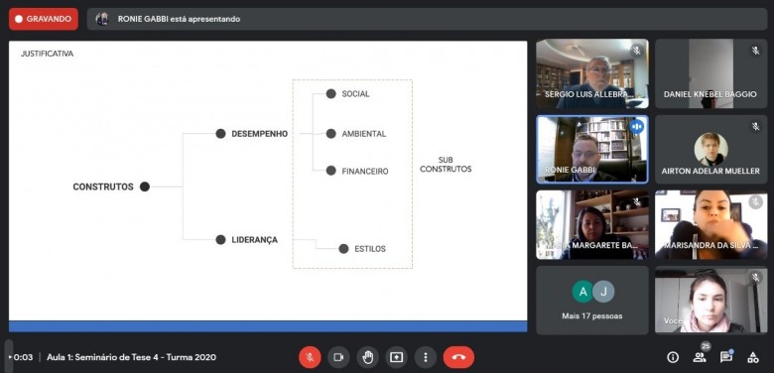Click AMBIENTAL sub-construct in the slide
This screenshot has height=373, width=774.
point(364,134)
